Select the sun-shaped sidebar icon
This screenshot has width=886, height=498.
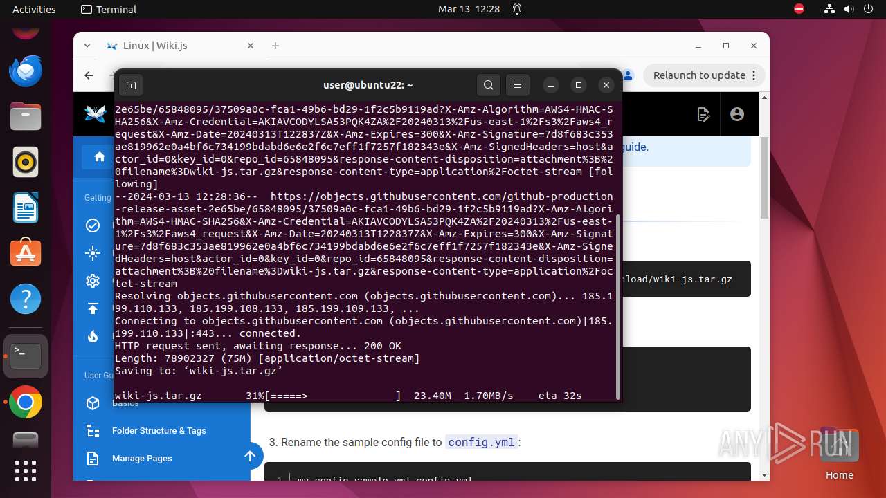93,253
